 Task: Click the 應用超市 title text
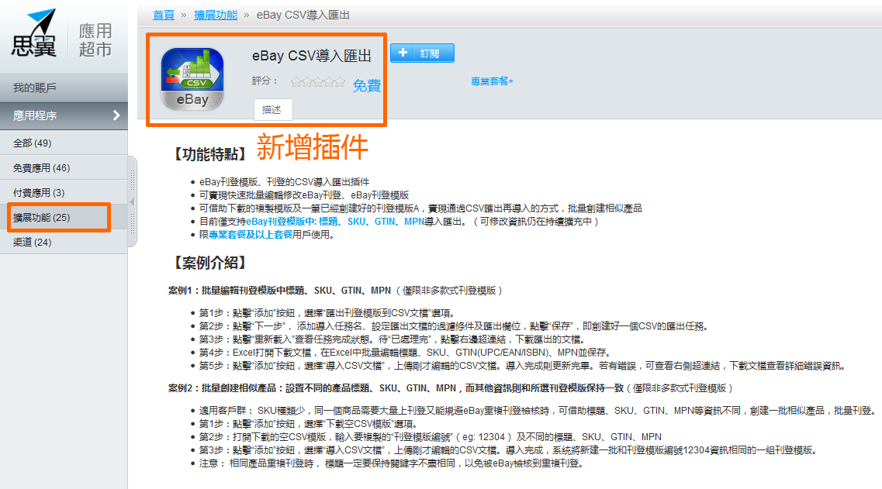pos(95,40)
